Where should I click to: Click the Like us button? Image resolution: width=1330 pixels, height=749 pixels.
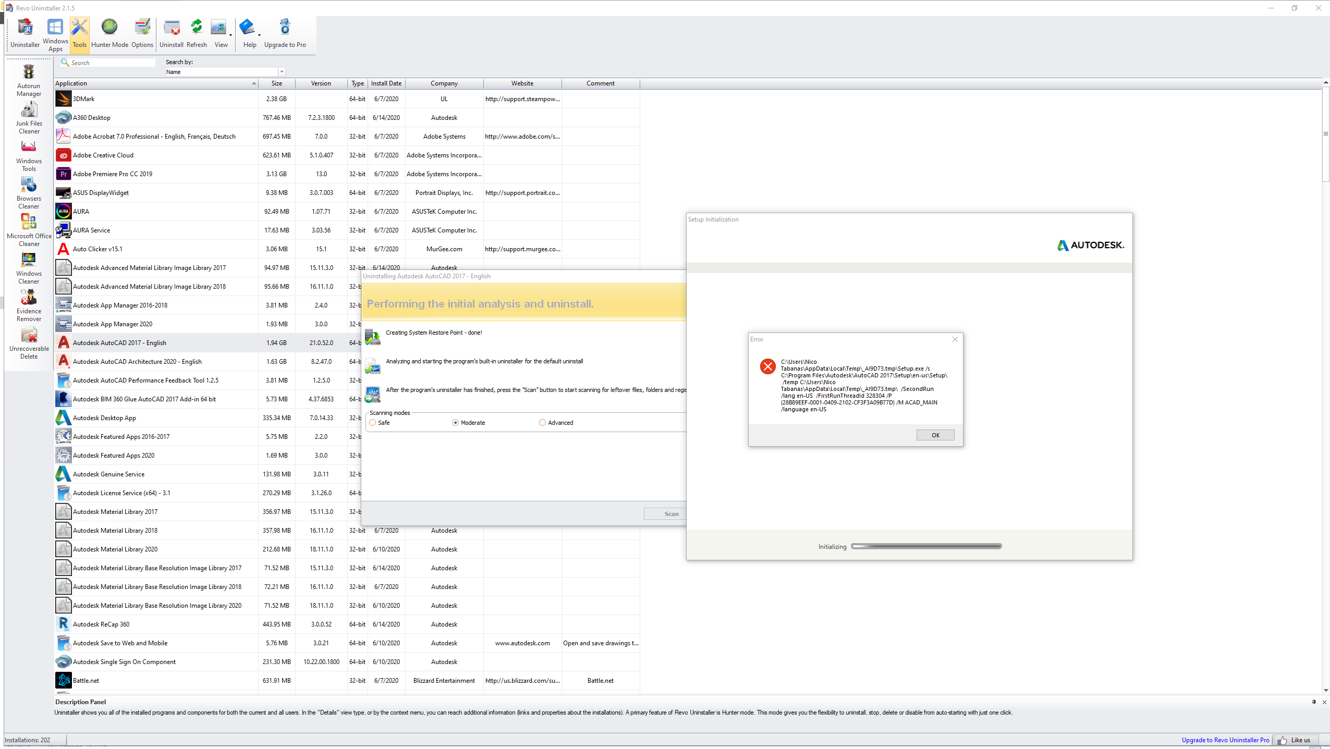tap(1296, 740)
